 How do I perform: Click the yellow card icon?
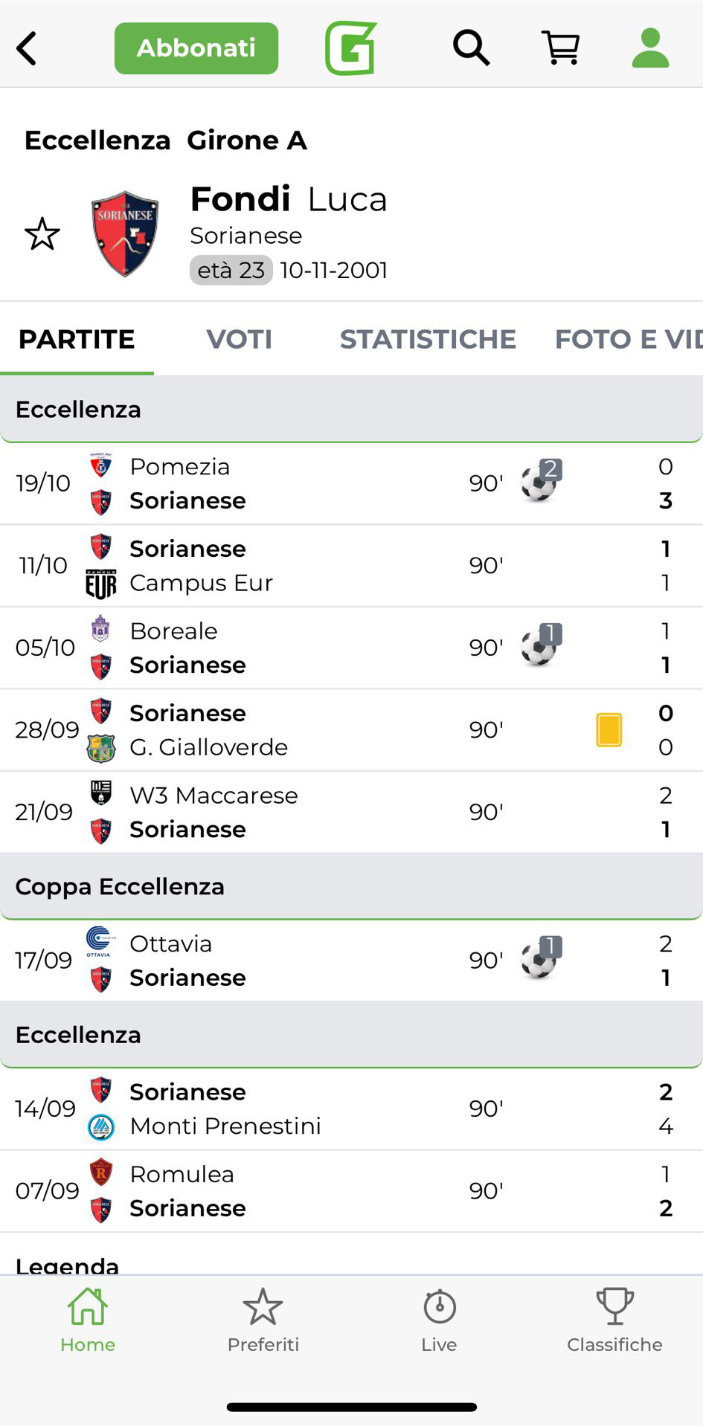click(x=609, y=729)
